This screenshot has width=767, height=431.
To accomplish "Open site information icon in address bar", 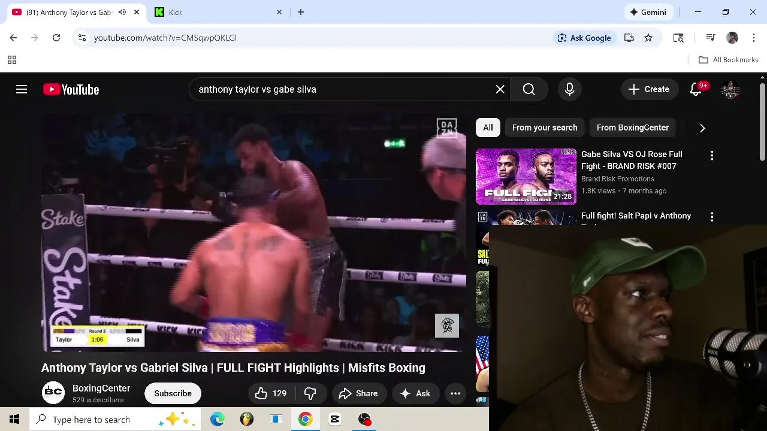I will click(82, 38).
